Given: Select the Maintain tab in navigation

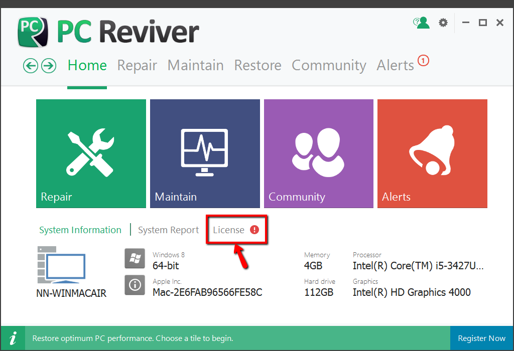Looking at the screenshot, I should (x=195, y=66).
